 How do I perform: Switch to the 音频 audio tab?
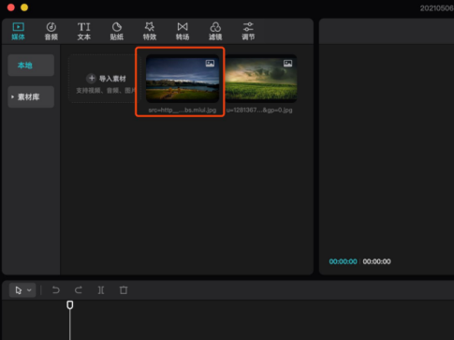(51, 31)
